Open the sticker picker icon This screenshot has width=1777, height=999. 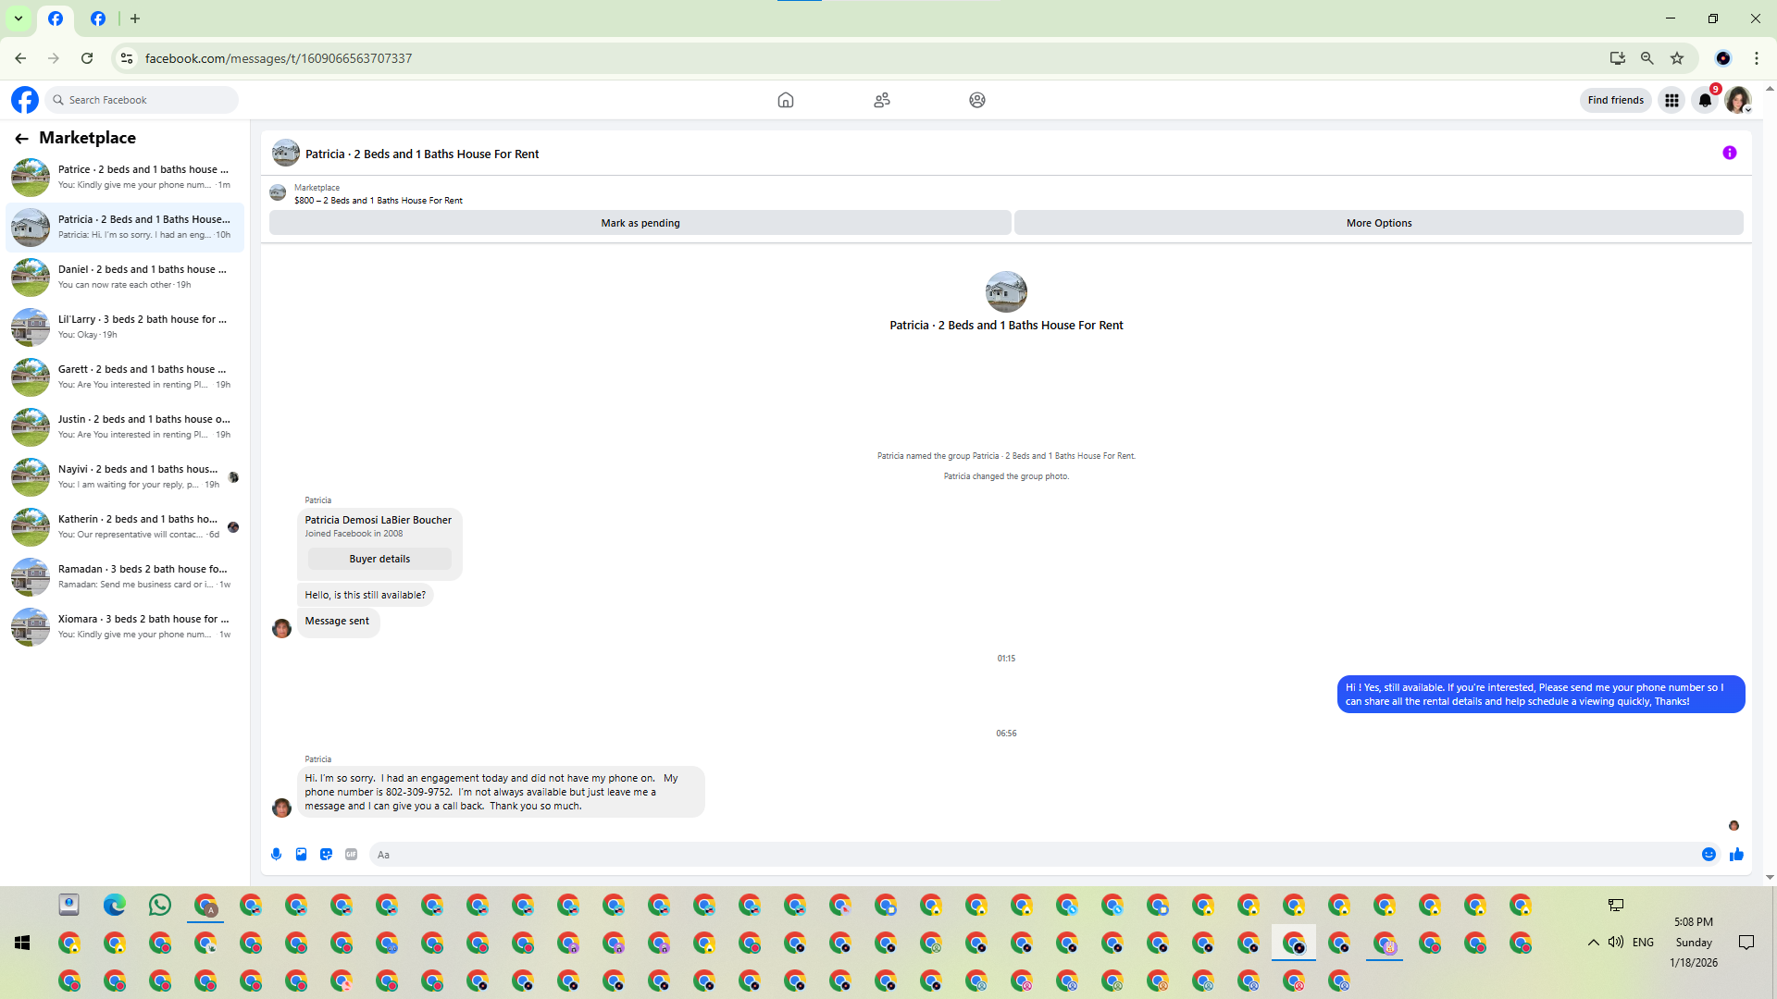click(326, 855)
